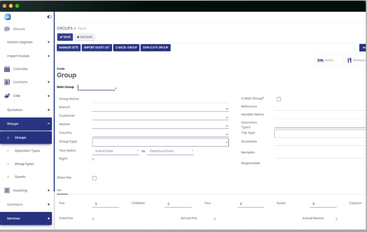Click the Quotation field on form
This screenshot has height=232, width=367.
321,142
